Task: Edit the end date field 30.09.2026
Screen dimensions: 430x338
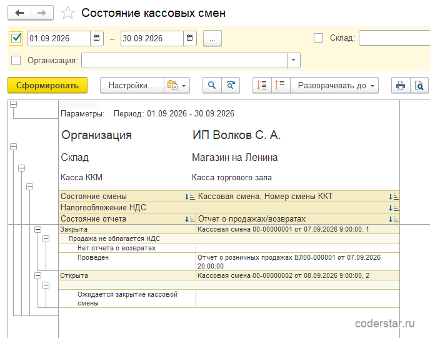Action: [x=152, y=38]
